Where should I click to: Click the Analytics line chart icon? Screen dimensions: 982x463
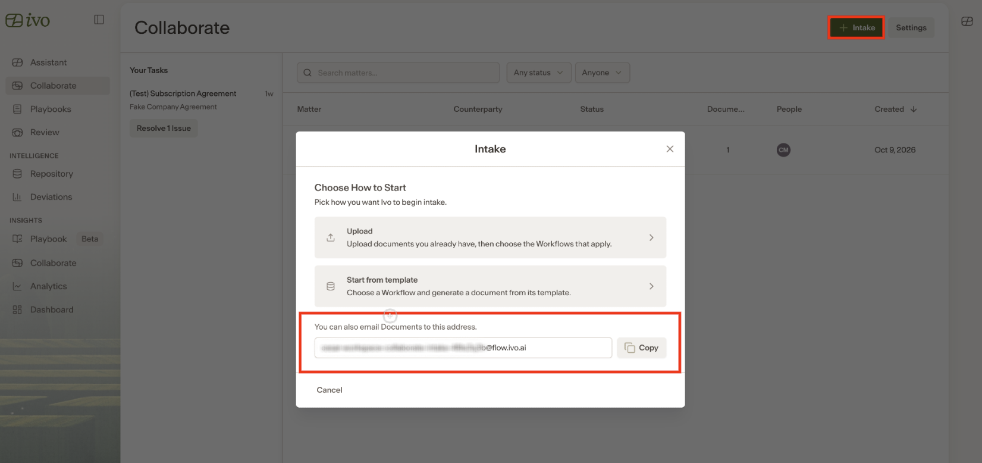(x=17, y=286)
